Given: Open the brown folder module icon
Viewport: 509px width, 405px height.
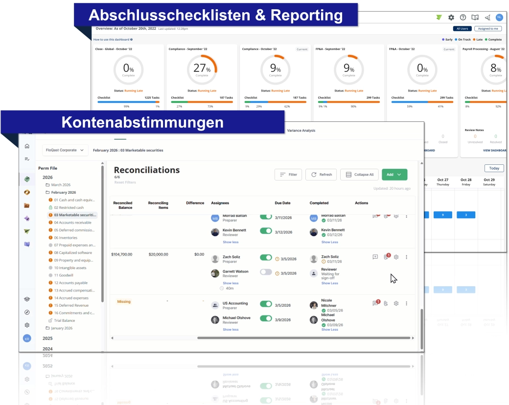Looking at the screenshot, I should [27, 205].
